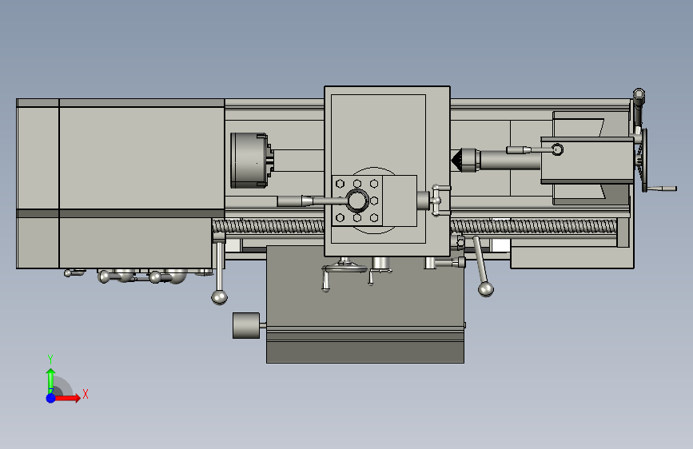The image size is (693, 449).
Task: Pick the cylindrical knob at base's left side
Action: pyautogui.click(x=246, y=326)
